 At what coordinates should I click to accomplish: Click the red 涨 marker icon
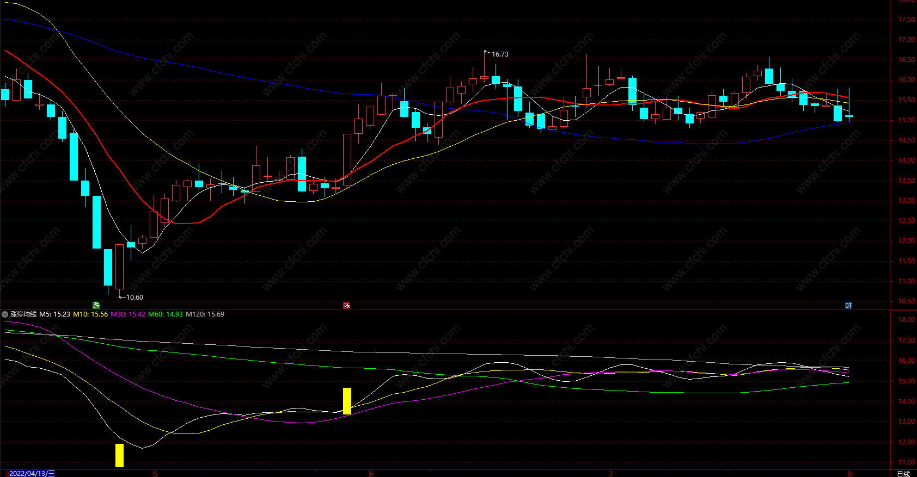346,306
